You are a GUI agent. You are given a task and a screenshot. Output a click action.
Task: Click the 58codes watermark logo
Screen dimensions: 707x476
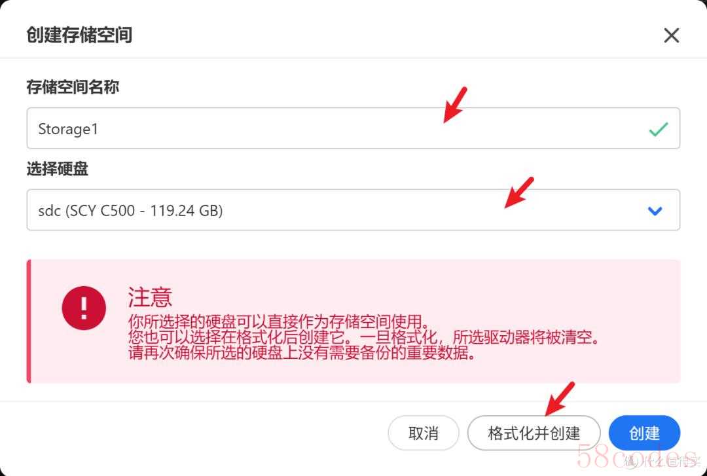pos(637,456)
